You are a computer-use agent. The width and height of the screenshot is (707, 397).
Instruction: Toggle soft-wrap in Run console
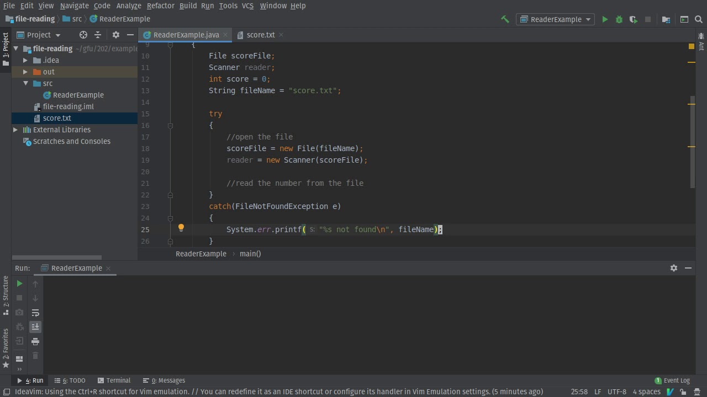pyautogui.click(x=35, y=313)
